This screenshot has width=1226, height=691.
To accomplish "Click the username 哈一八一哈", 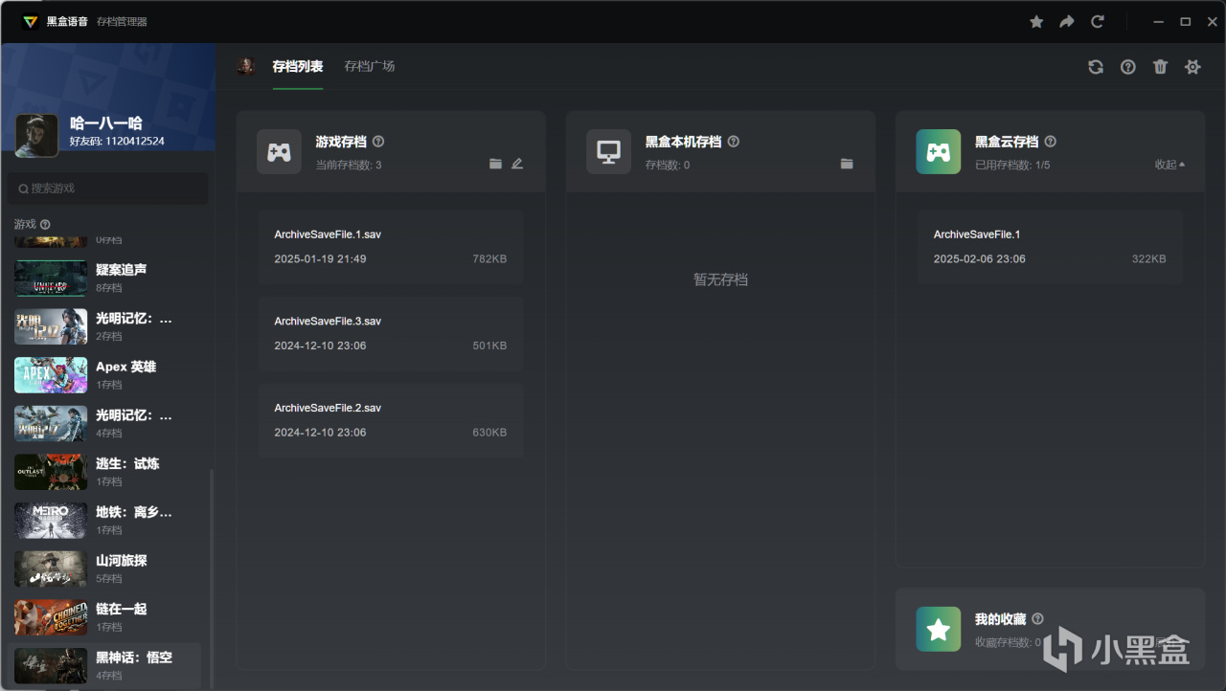I will (106, 123).
